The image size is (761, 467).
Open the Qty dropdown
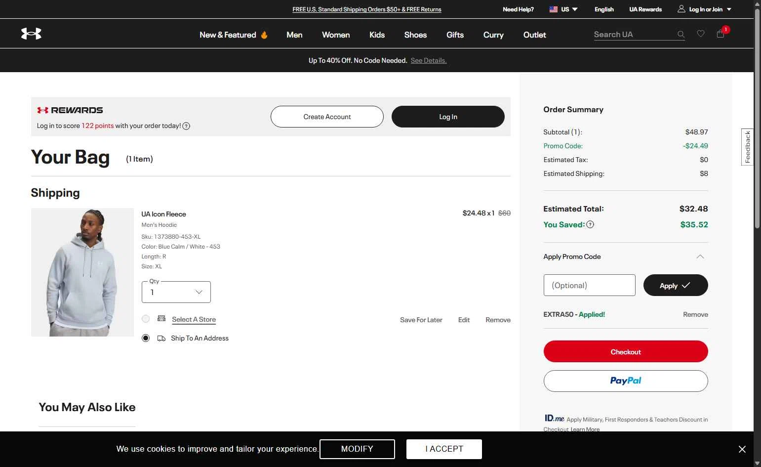(x=176, y=292)
